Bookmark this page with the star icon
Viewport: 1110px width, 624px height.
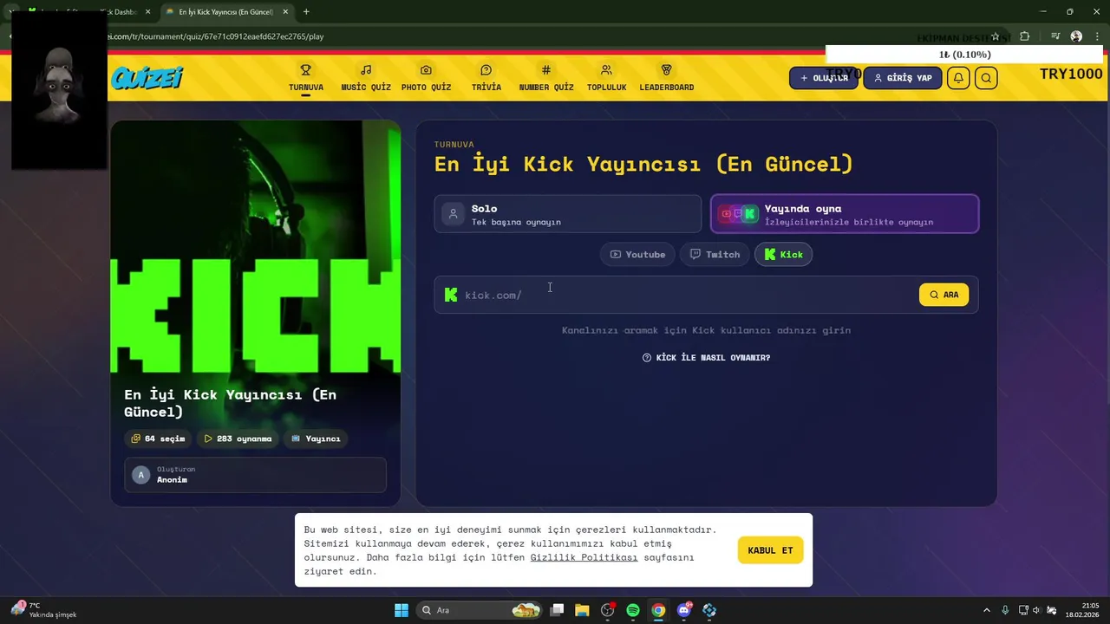(996, 36)
